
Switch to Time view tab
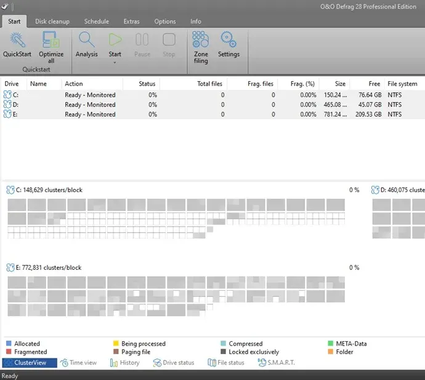click(x=78, y=363)
